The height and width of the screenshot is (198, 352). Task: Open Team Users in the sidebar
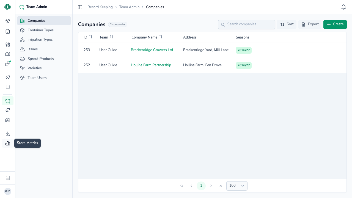pos(44,78)
